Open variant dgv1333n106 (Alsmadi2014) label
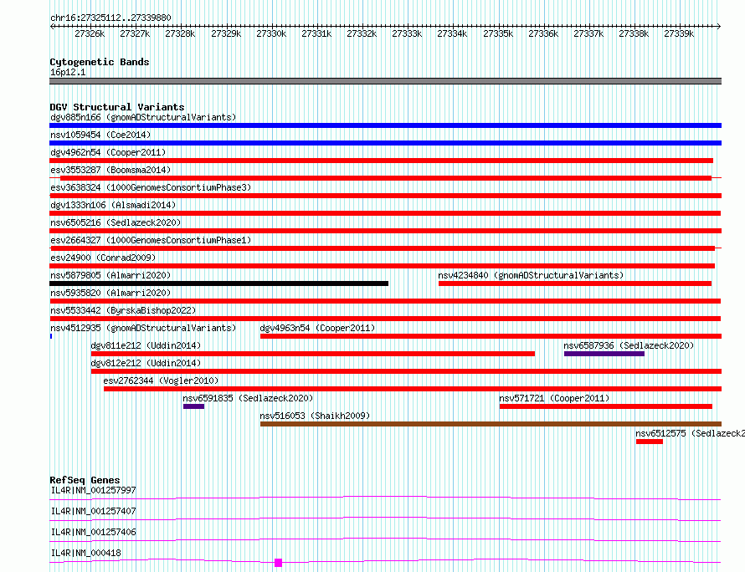The height and width of the screenshot is (572, 745). [113, 205]
